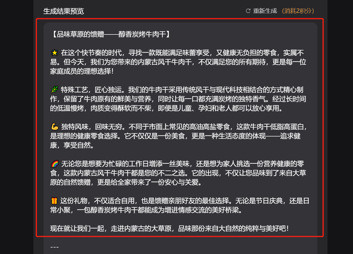Click the paragraph starting 在这个快节奏的时代

tap(178, 62)
